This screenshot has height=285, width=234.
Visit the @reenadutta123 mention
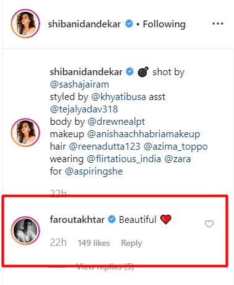[x=105, y=147]
